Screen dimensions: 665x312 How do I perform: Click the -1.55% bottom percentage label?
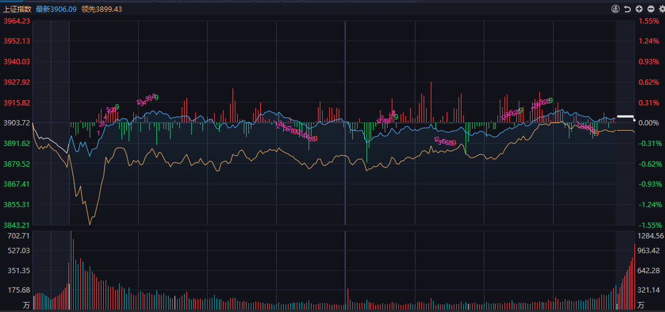[649, 225]
